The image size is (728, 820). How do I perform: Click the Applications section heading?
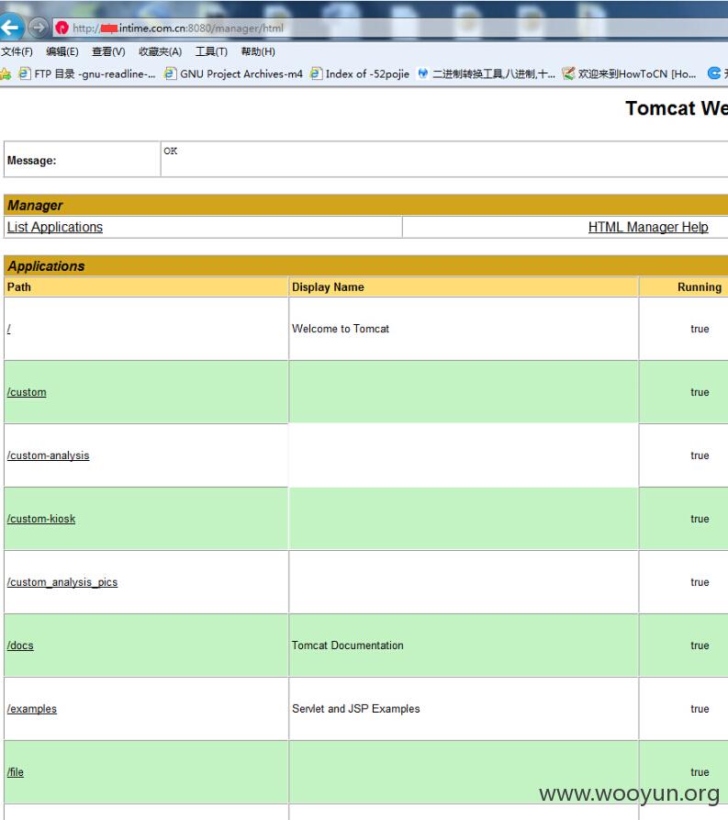tap(46, 266)
